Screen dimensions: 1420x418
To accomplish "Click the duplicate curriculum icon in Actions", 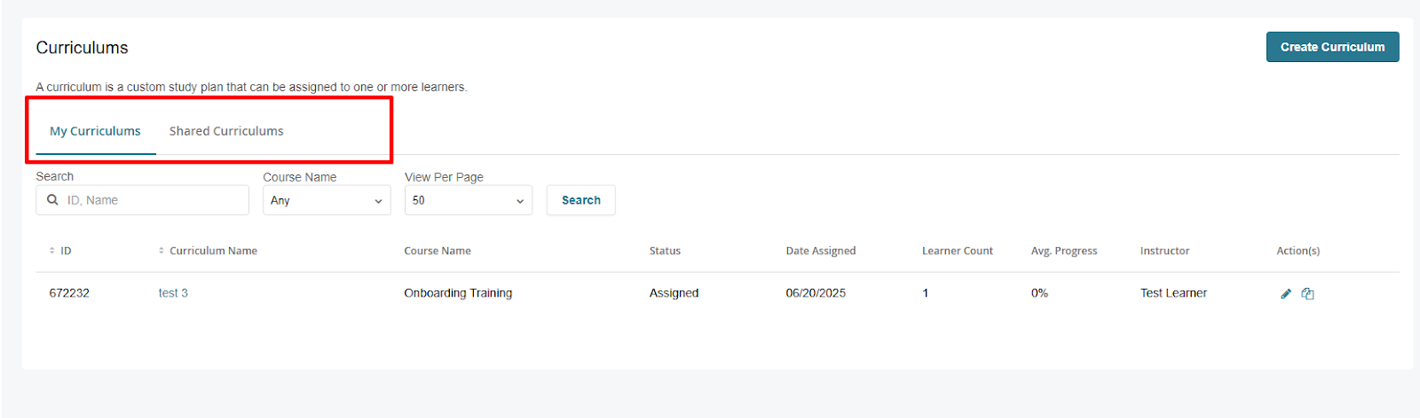I will click(1307, 293).
